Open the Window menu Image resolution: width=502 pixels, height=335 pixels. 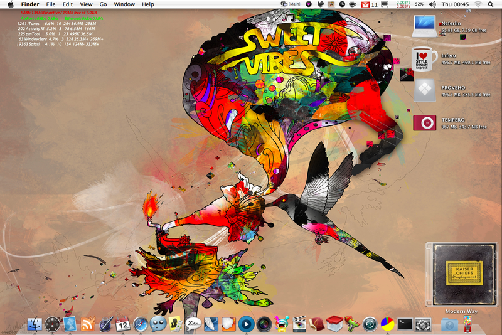(x=124, y=4)
